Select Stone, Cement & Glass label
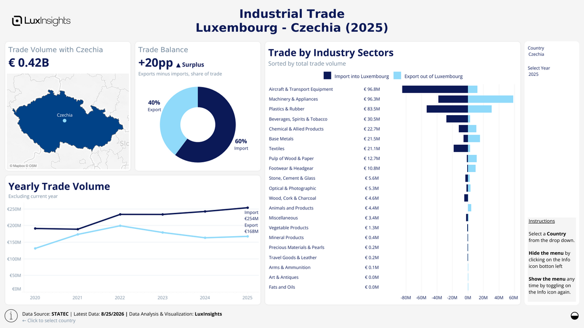This screenshot has width=584, height=328. click(292, 178)
